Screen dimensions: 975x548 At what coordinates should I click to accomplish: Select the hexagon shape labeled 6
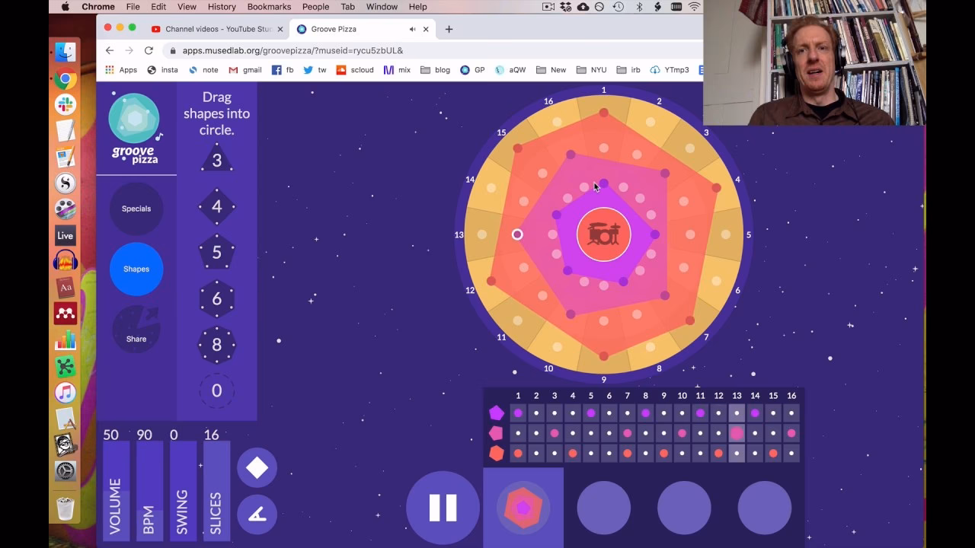click(x=216, y=298)
